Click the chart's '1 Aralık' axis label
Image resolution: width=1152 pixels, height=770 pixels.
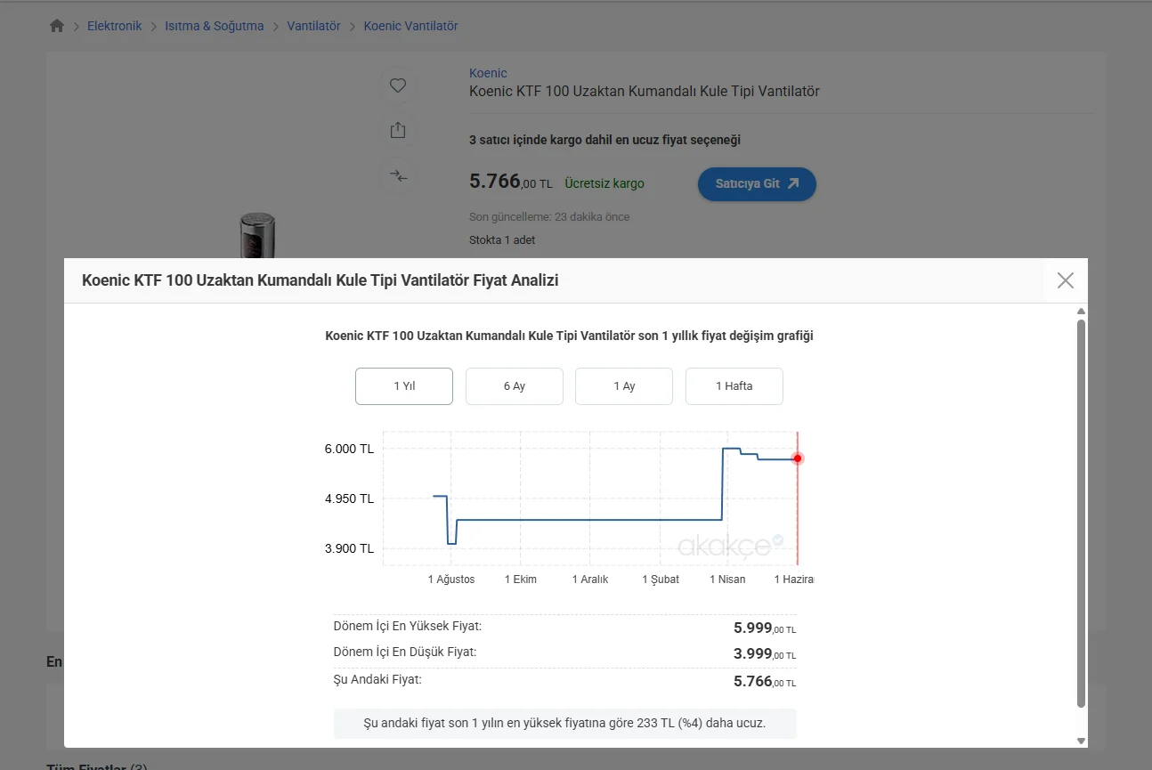(590, 580)
